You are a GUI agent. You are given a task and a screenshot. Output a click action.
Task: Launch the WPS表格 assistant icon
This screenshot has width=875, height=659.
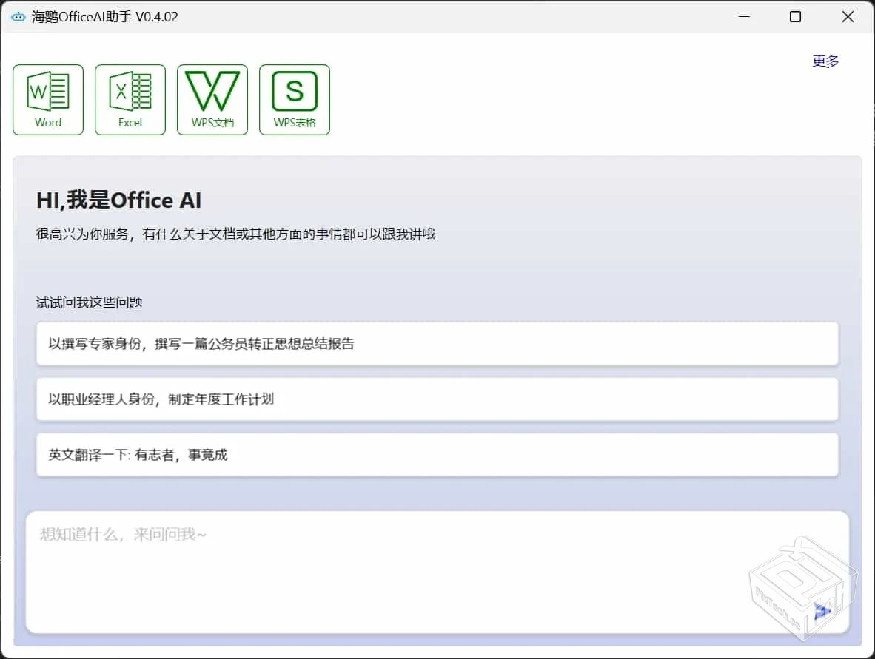pyautogui.click(x=294, y=99)
